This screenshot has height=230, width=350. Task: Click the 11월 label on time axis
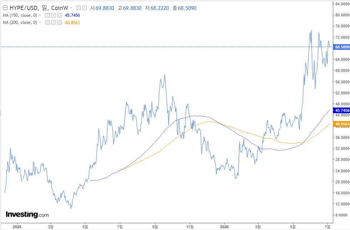coord(190,227)
